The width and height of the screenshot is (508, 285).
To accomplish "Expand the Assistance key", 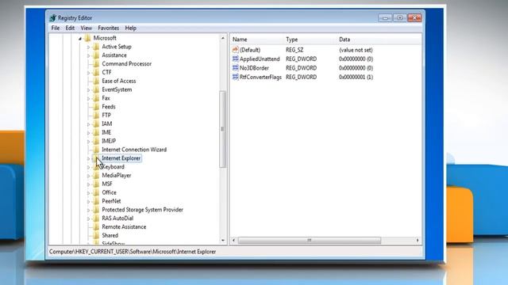I will [x=88, y=55].
